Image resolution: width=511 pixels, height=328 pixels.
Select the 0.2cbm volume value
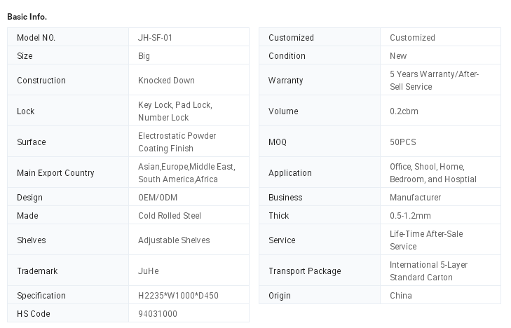404,111
